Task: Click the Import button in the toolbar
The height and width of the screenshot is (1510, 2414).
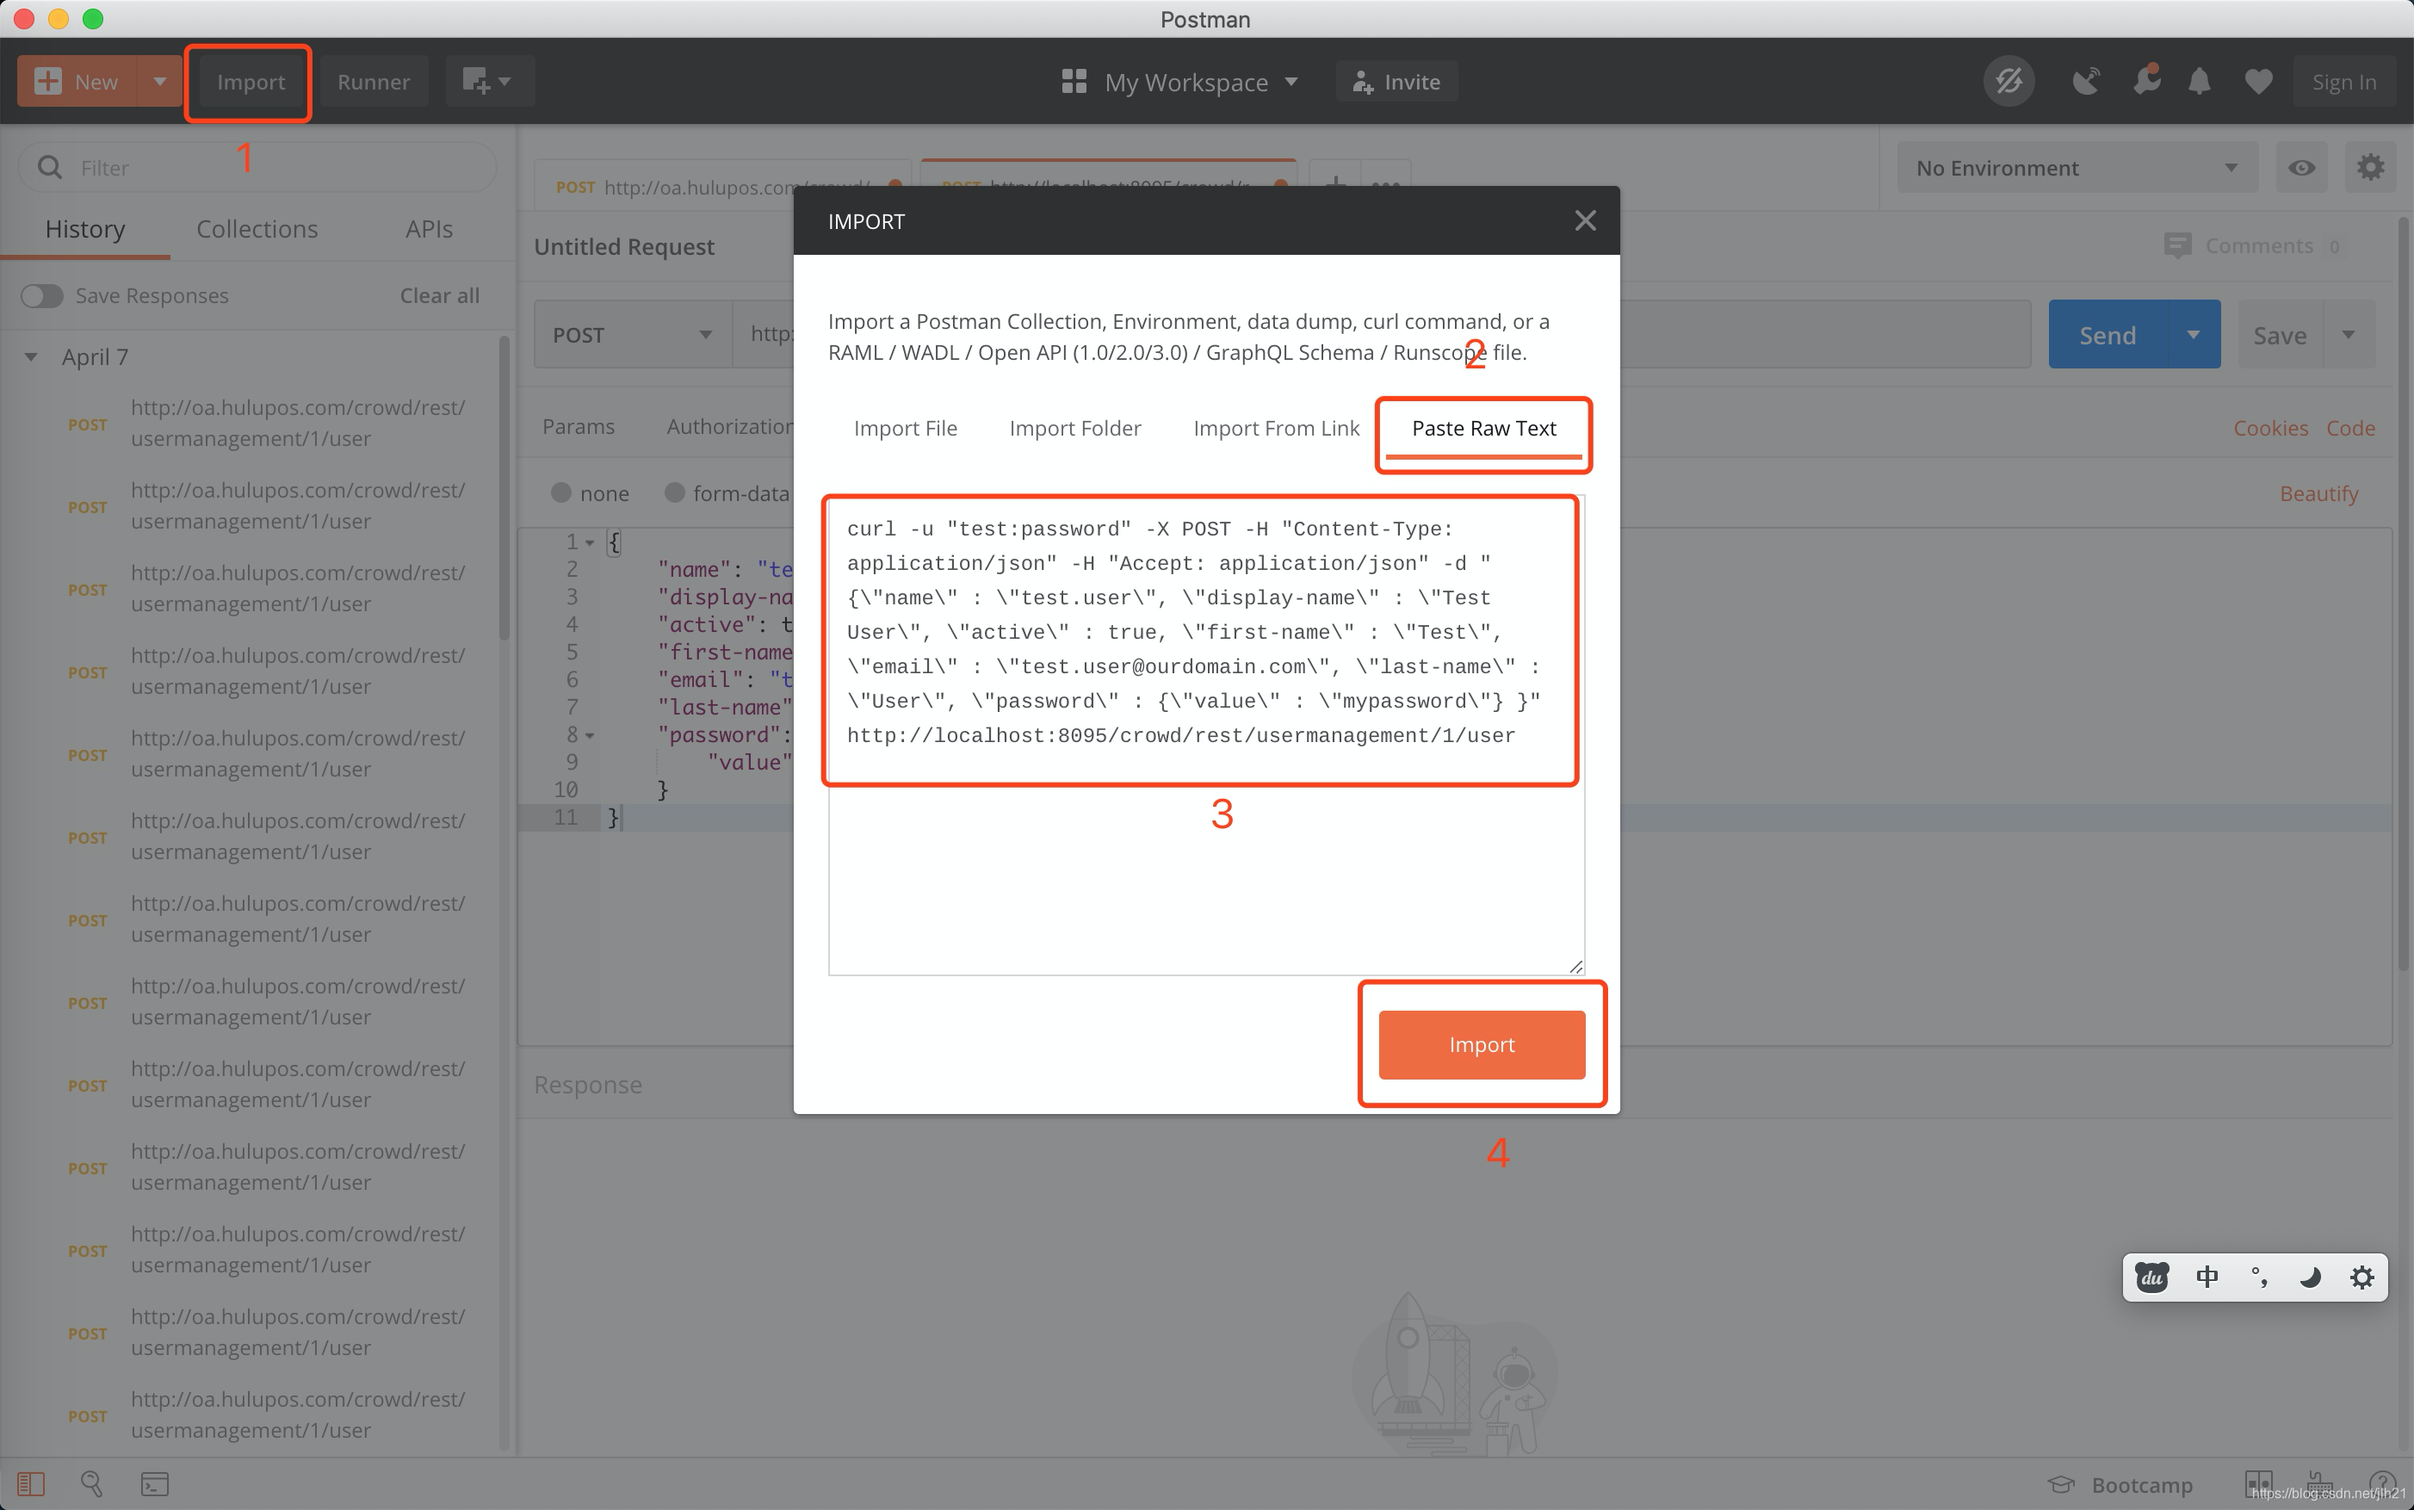Action: click(x=251, y=82)
